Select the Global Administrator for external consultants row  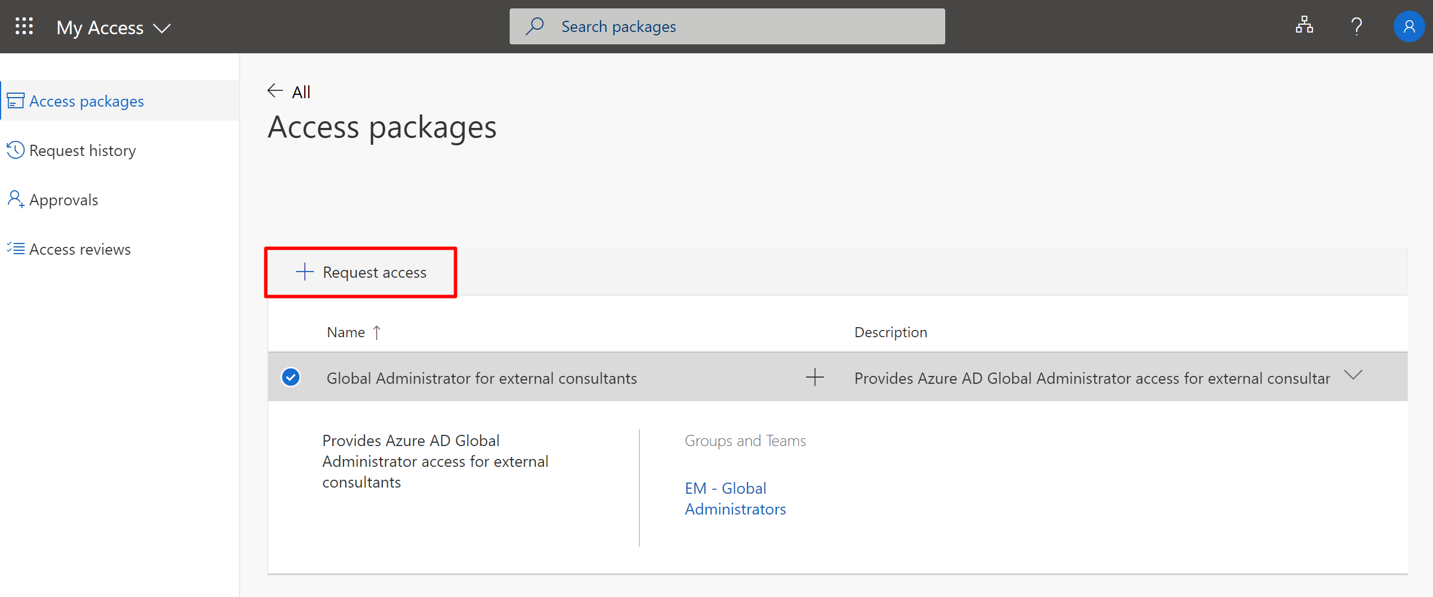tap(482, 377)
